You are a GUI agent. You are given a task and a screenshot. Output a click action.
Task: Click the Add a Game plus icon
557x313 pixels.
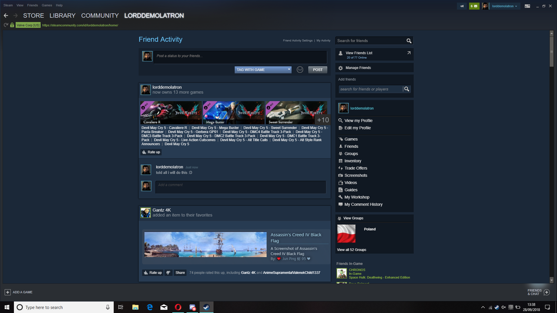click(x=7, y=292)
